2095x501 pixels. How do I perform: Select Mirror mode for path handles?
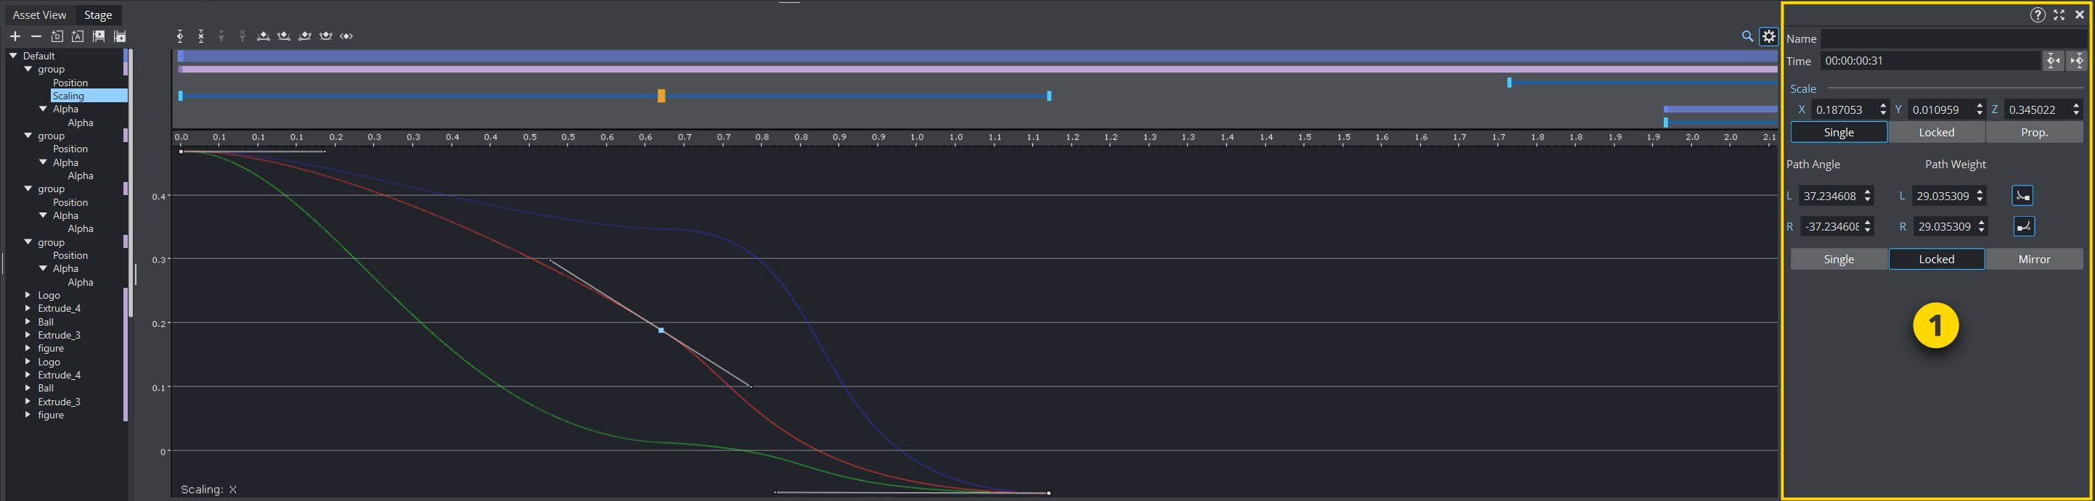pyautogui.click(x=2033, y=259)
